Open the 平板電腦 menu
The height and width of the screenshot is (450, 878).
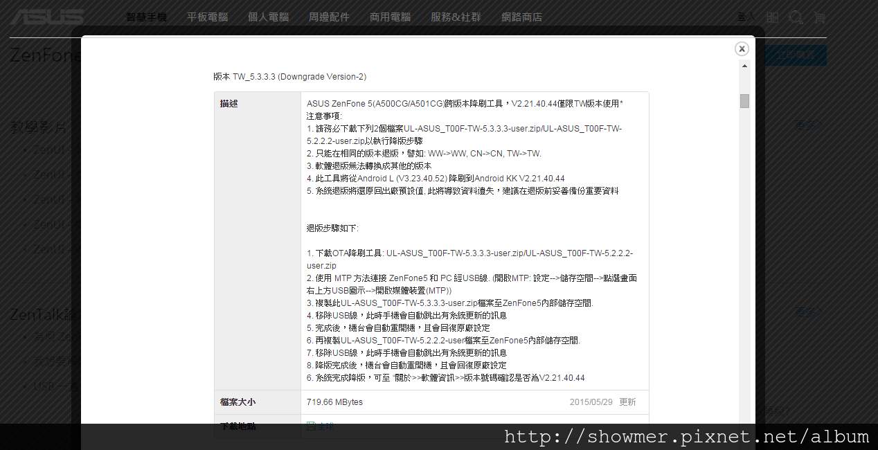coord(208,17)
